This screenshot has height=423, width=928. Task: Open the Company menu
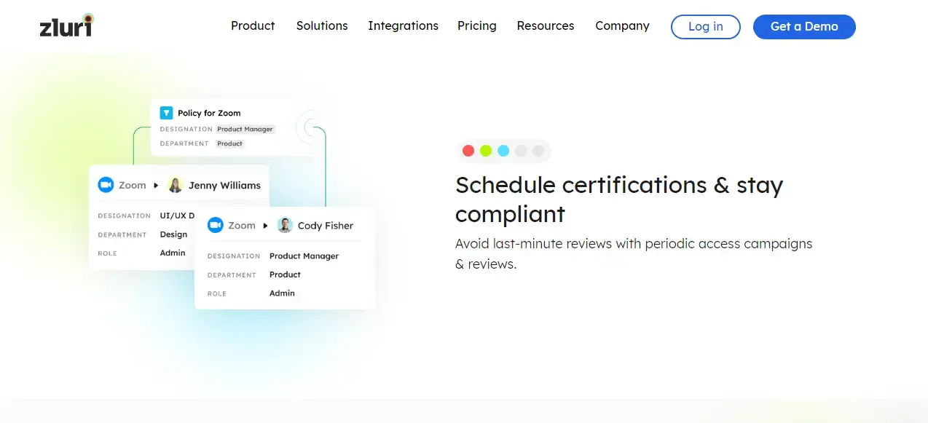point(622,25)
